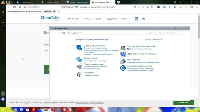Expand the Control Panel address history dropdown
The height and width of the screenshot is (112, 200).
click(147, 33)
